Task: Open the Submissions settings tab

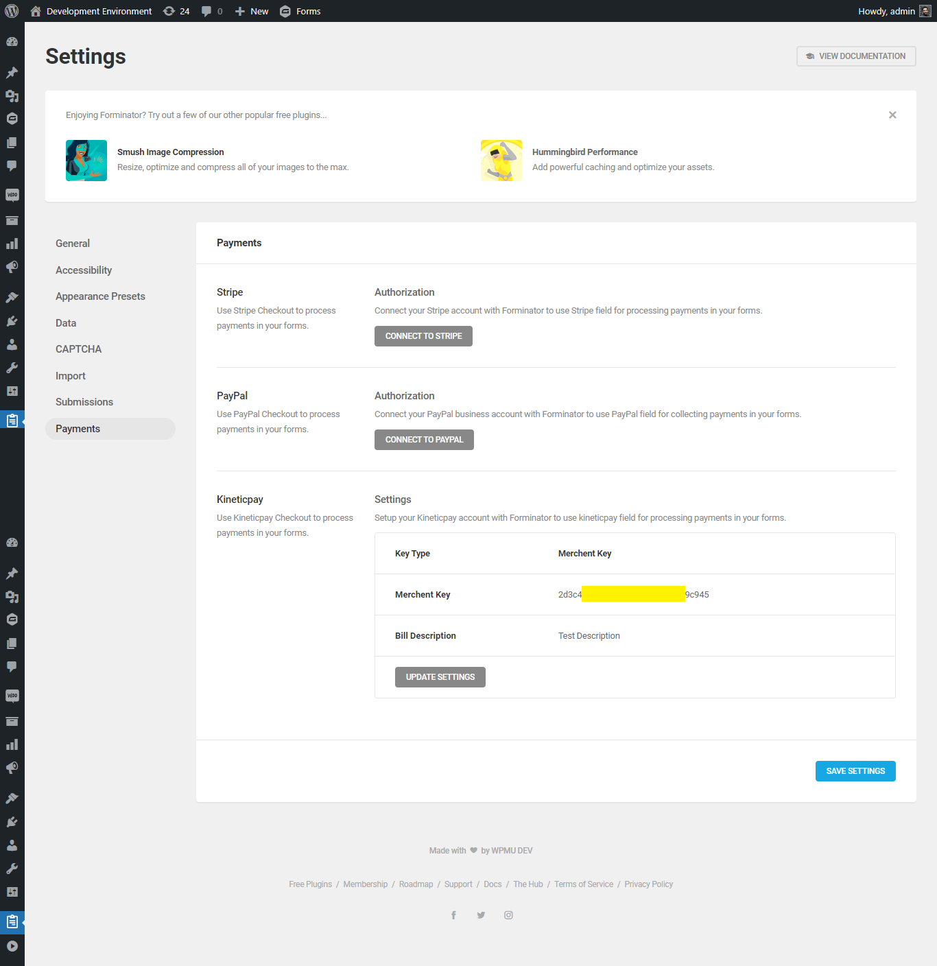Action: (x=84, y=402)
